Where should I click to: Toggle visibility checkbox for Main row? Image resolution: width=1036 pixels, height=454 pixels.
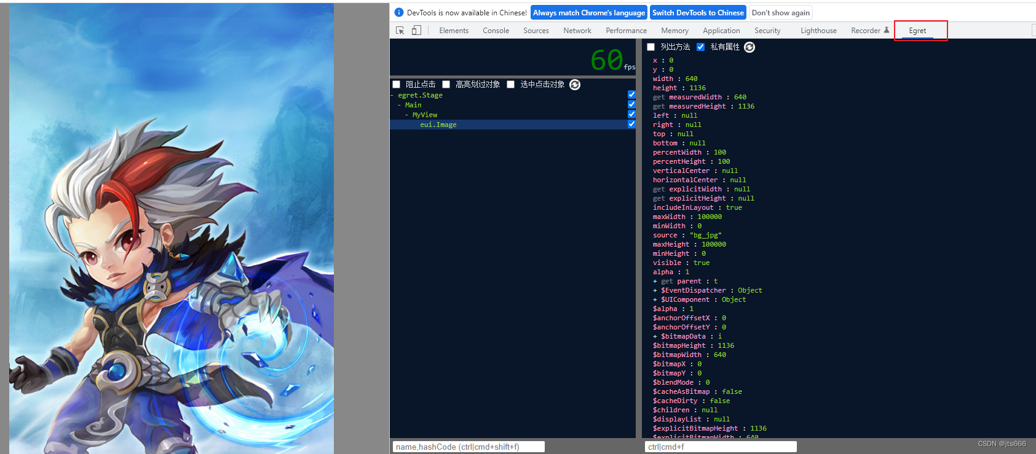631,104
